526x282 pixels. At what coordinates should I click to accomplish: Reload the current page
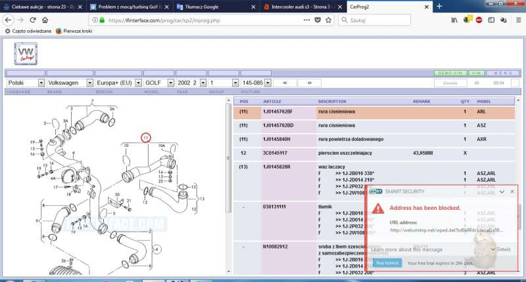tap(33, 20)
